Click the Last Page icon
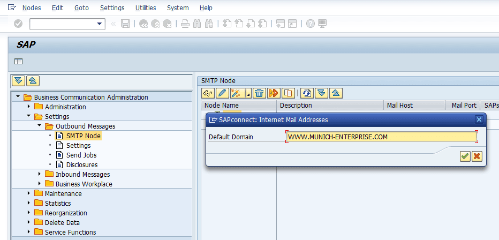 pos(262,24)
